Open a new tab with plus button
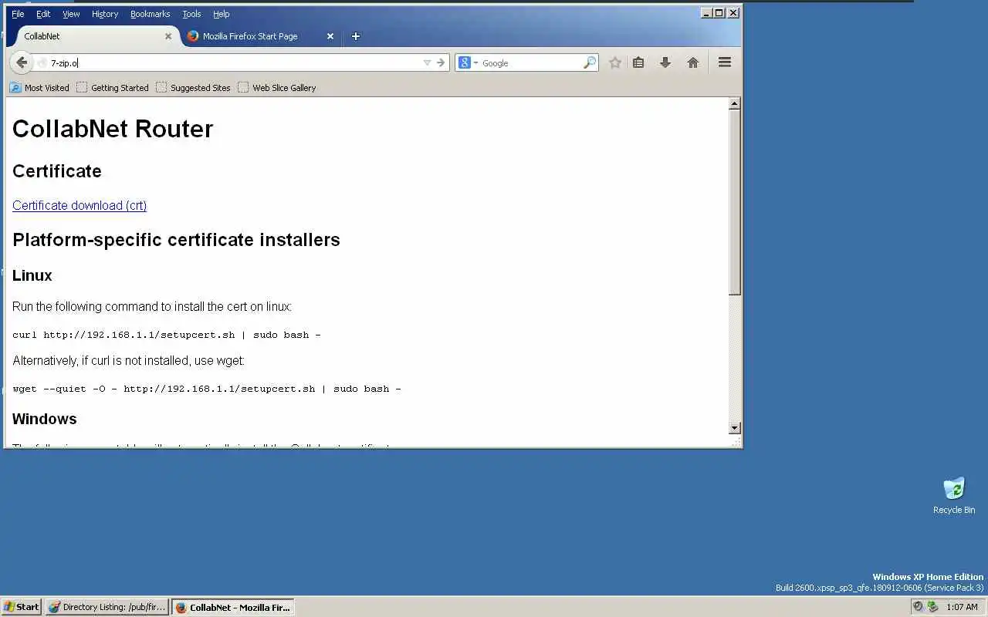The image size is (988, 617). click(x=356, y=36)
